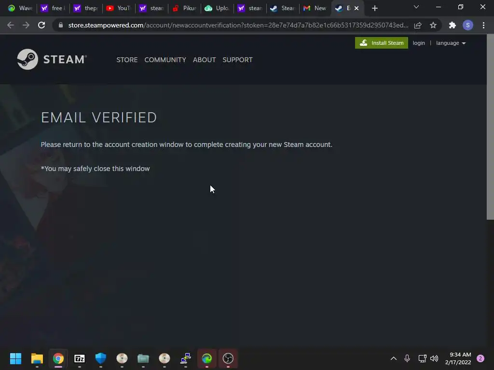The height and width of the screenshot is (370, 494).
Task: Click the EMAIL VERIFIED heading
Action: (99, 118)
